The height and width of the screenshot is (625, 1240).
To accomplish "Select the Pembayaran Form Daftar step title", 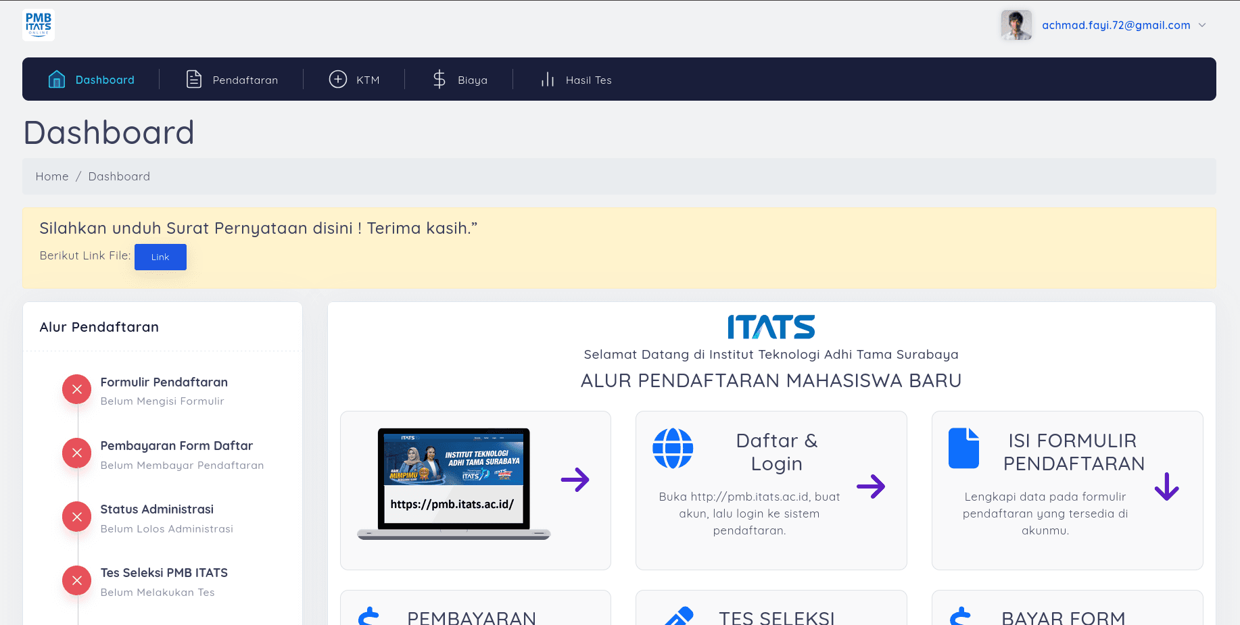I will (x=176, y=446).
